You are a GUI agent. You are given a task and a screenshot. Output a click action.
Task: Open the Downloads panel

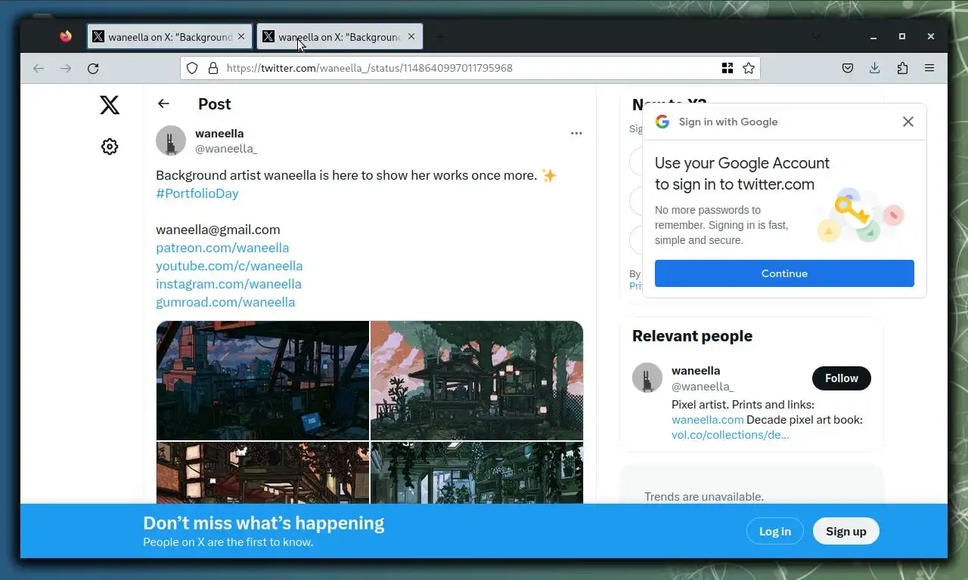click(x=875, y=68)
